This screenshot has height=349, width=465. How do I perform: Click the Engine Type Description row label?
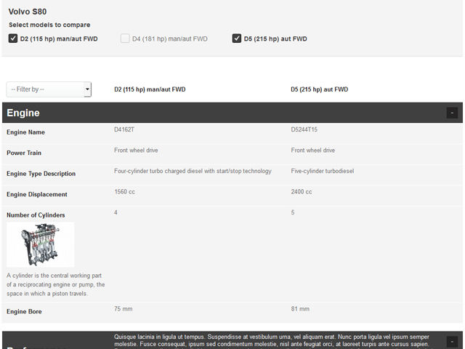[x=41, y=174]
